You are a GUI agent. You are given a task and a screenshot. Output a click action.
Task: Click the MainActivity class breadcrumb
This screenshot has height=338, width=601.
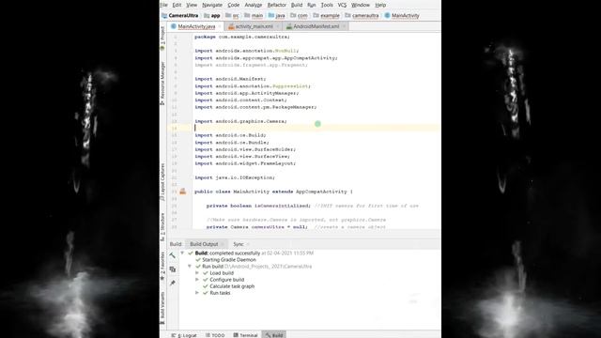click(402, 16)
